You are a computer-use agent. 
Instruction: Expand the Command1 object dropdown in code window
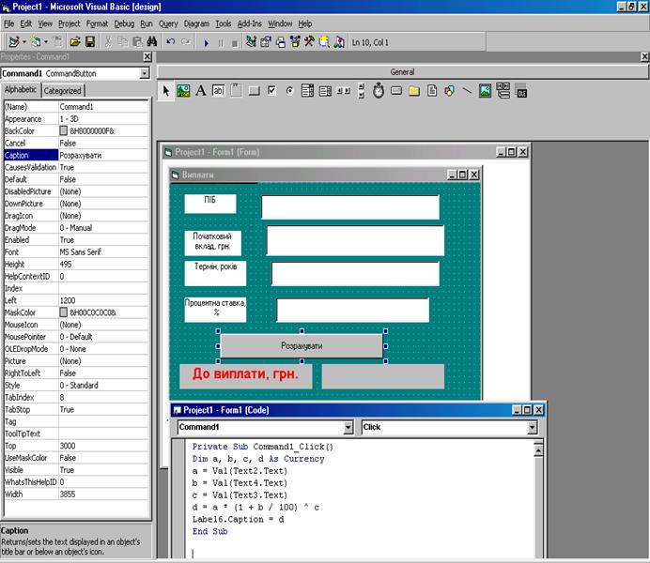[x=348, y=427]
